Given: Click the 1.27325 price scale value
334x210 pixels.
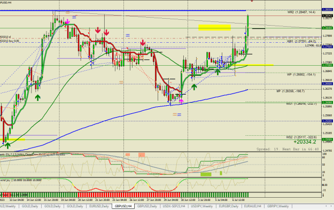Looking at the screenshot, I should (x=328, y=53).
